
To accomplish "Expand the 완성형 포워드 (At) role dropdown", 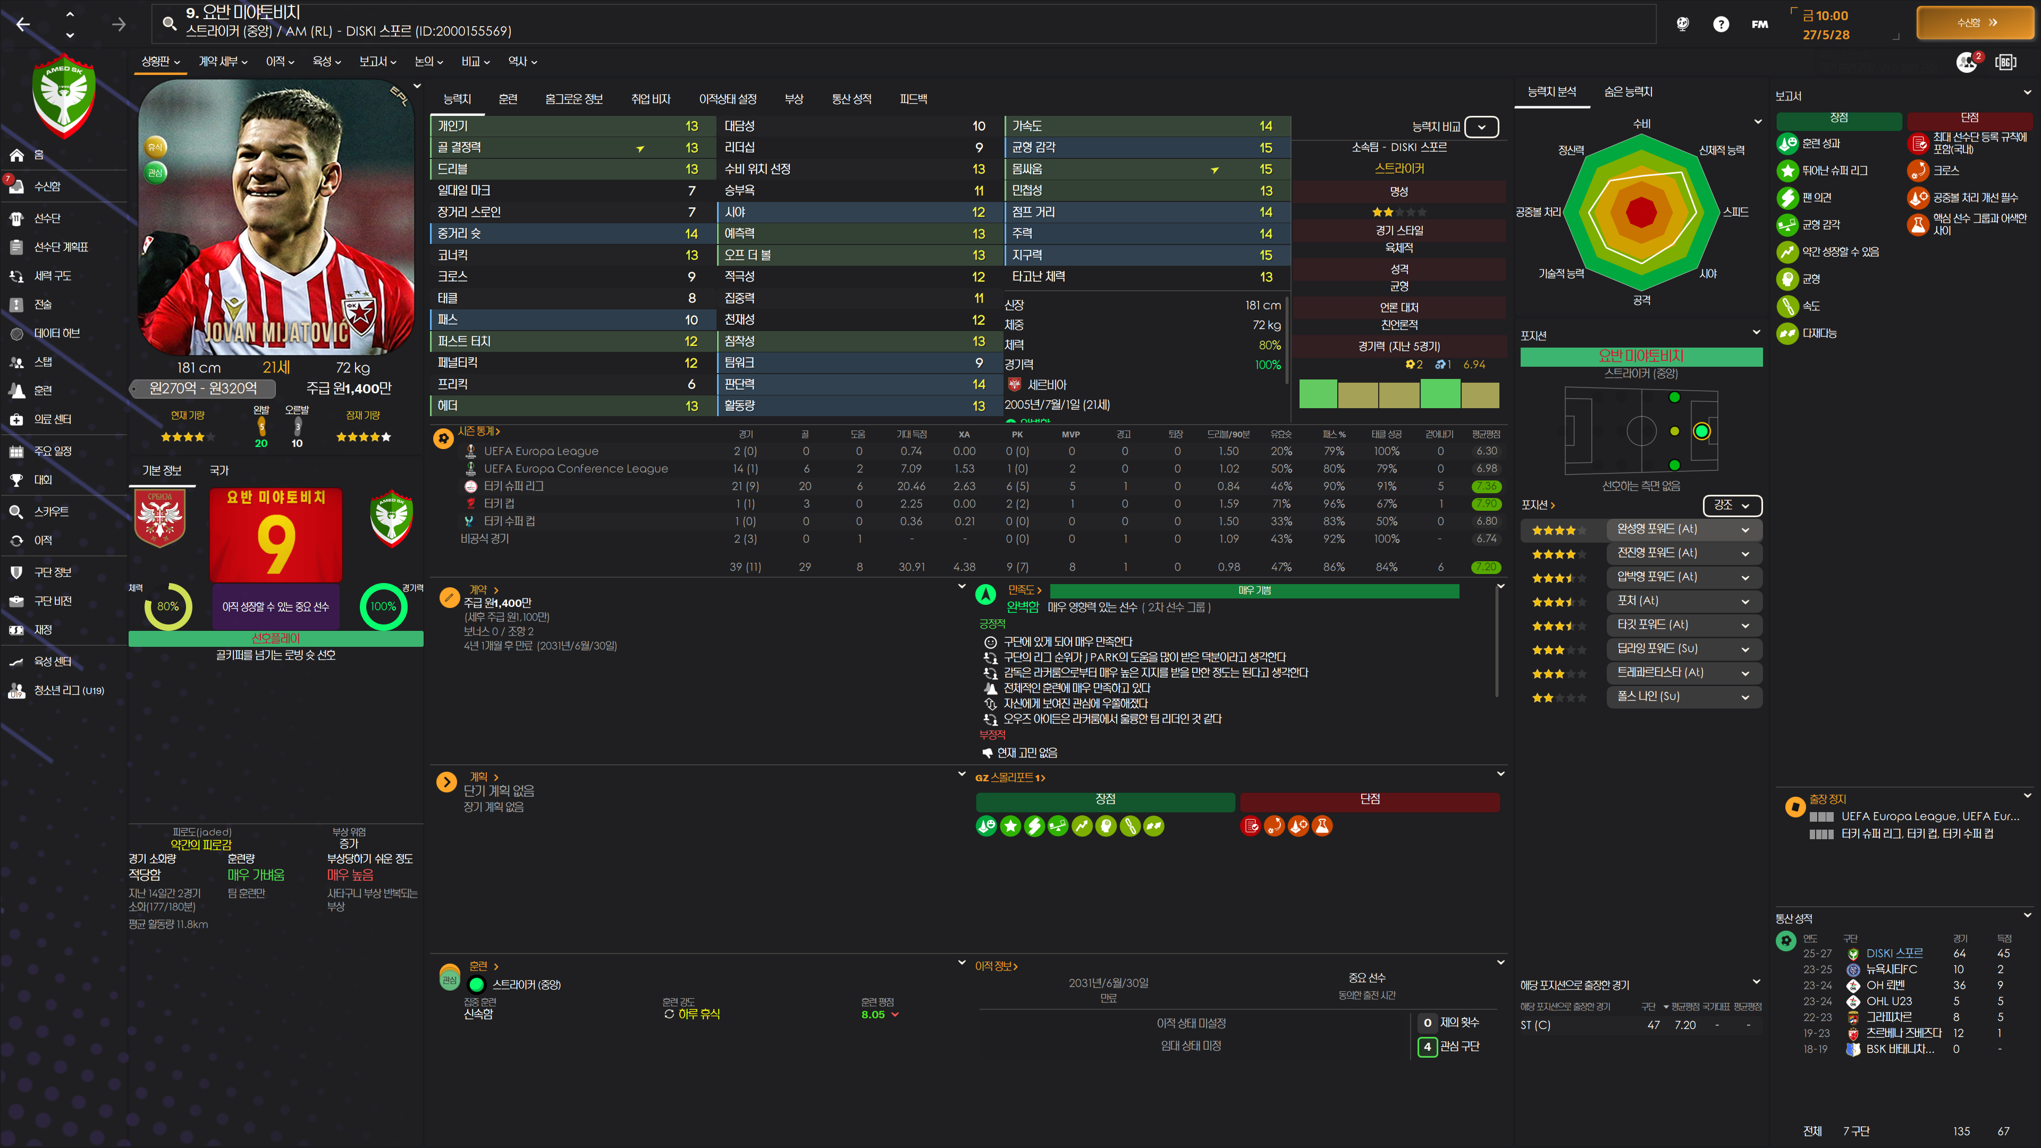I will pyautogui.click(x=1744, y=529).
